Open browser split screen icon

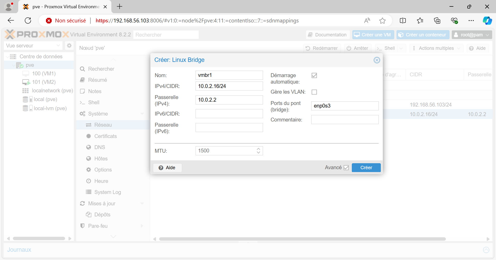[x=403, y=21]
